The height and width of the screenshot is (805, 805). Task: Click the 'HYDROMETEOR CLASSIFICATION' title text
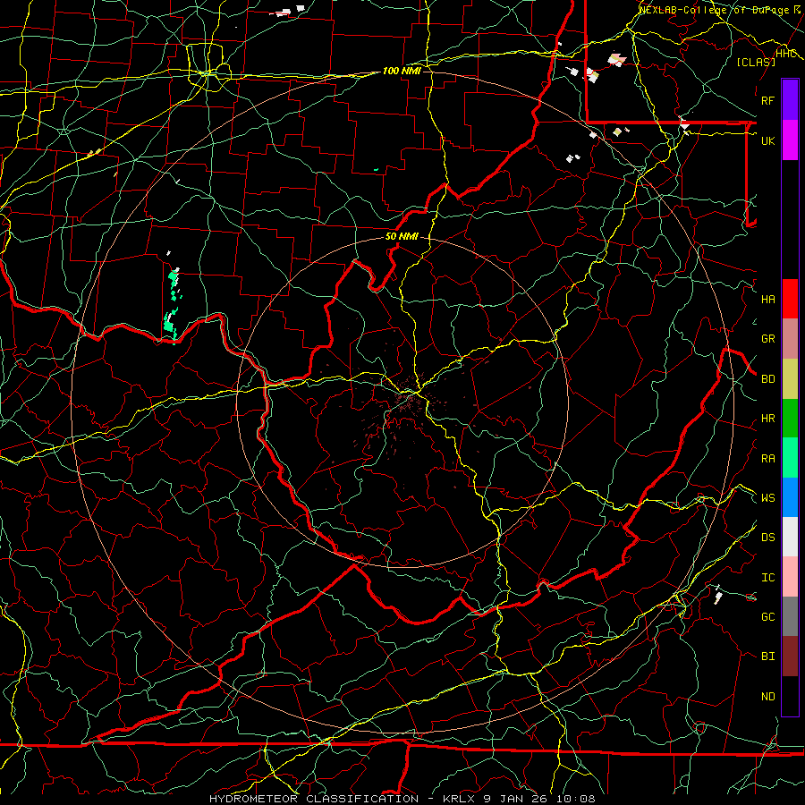(314, 799)
